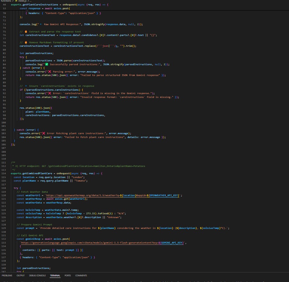The height and width of the screenshot is (282, 289).
Task: Switch to the COMMENTS panel tab
Action: (x=81, y=275)
